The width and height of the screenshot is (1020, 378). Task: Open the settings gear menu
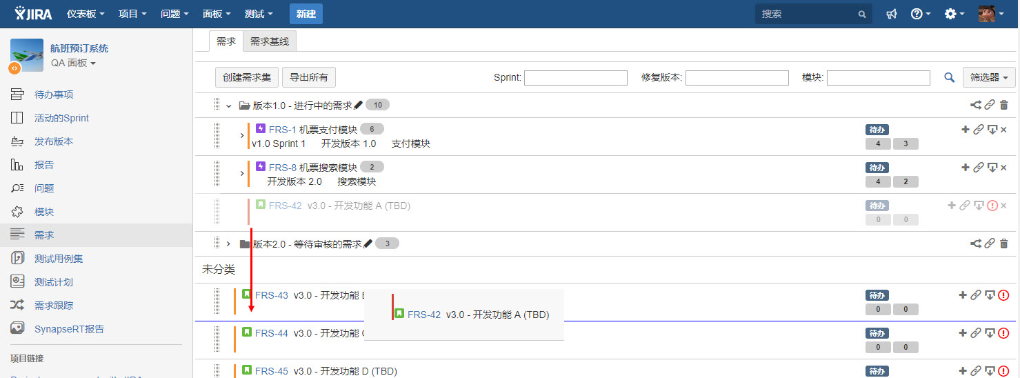[x=954, y=14]
